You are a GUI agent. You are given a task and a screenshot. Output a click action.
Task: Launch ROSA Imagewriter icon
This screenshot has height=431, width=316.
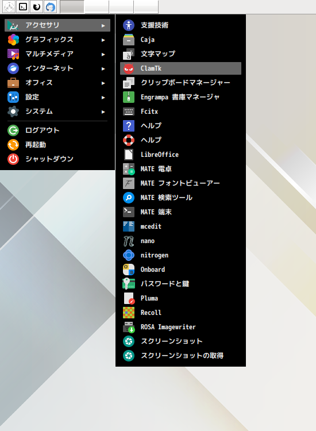click(x=129, y=327)
